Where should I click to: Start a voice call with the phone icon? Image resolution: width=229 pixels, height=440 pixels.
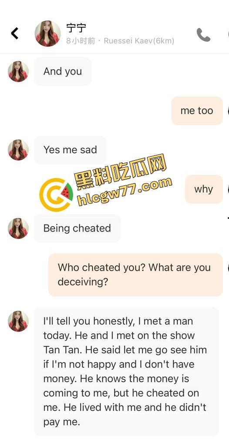(203, 35)
